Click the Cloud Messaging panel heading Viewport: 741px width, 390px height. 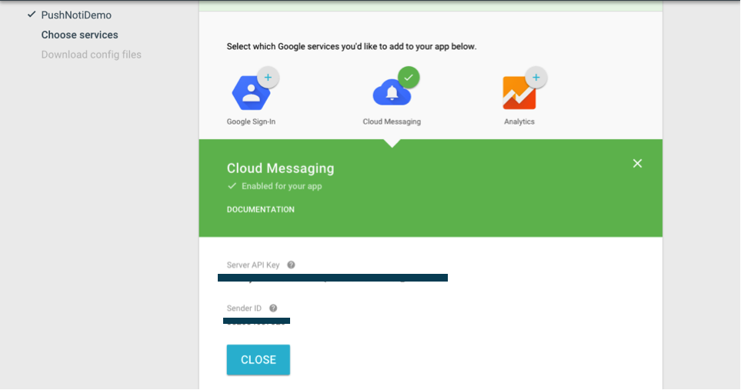pos(280,168)
